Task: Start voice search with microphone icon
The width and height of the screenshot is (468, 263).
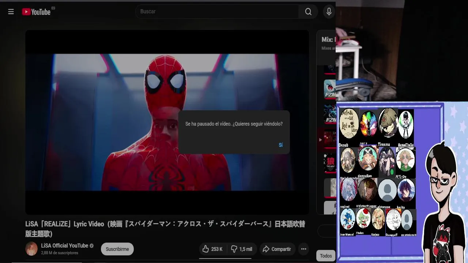Action: (x=329, y=12)
